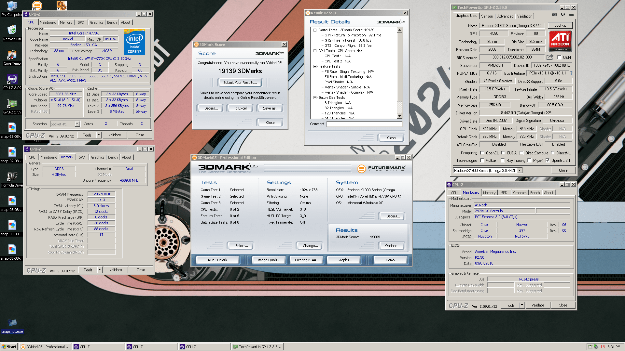Click Submit Your Results button
Image resolution: width=625 pixels, height=351 pixels.
click(x=240, y=83)
